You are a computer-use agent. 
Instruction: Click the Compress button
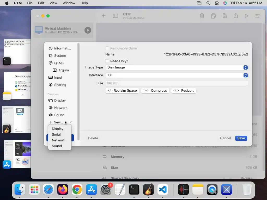(x=155, y=90)
